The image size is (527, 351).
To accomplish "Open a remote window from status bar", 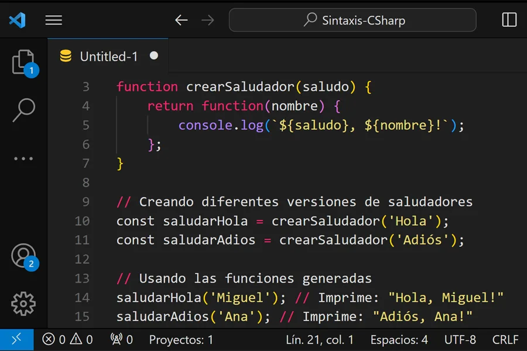I will click(x=16, y=339).
